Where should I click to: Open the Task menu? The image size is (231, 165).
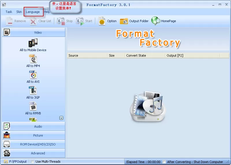[x=9, y=12]
